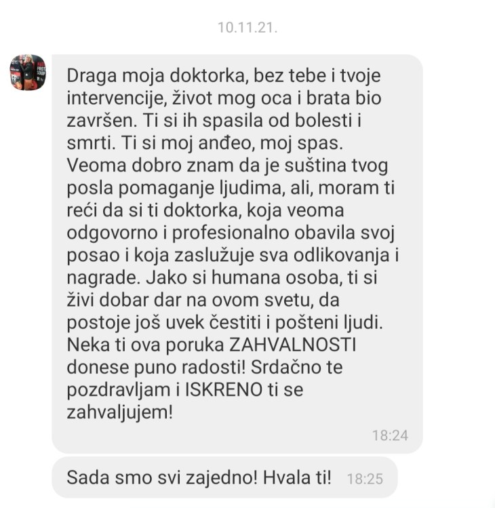The image size is (495, 508).
Task: Click the 10.11.21. date label
Action: [x=248, y=28]
